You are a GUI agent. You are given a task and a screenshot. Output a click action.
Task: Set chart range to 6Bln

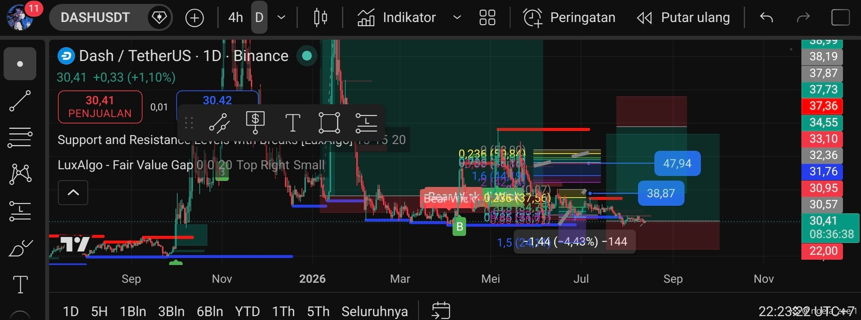point(210,311)
